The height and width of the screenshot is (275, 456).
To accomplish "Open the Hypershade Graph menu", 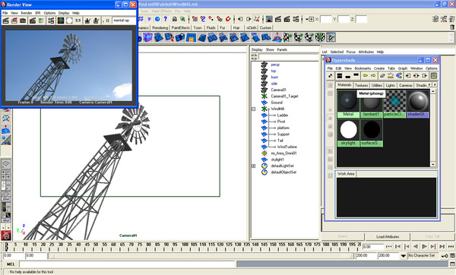I will tap(403, 68).
